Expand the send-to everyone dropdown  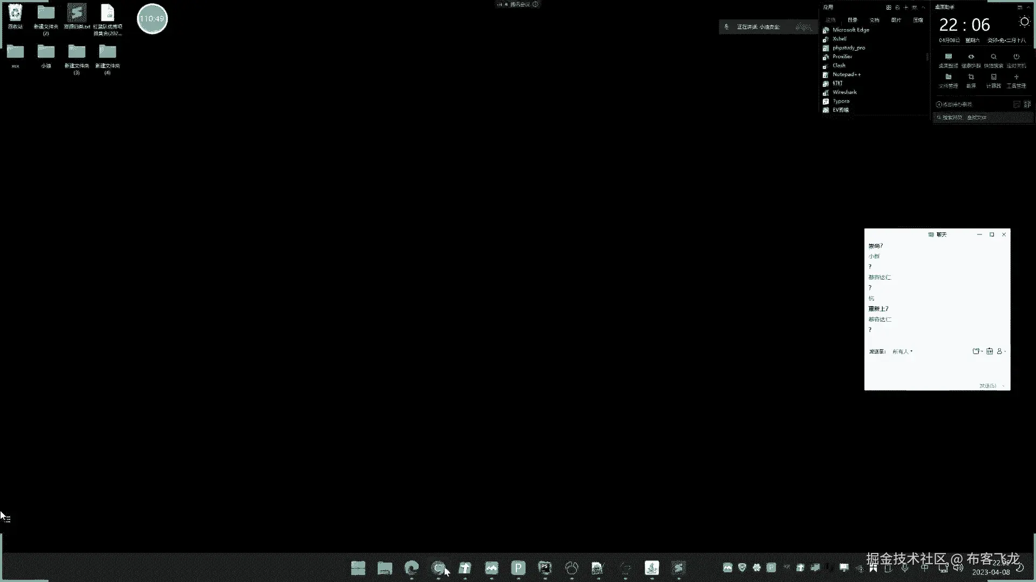point(902,351)
